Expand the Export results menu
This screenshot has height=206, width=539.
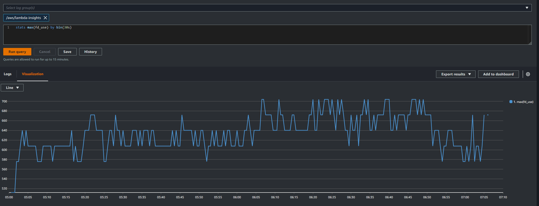(x=455, y=74)
